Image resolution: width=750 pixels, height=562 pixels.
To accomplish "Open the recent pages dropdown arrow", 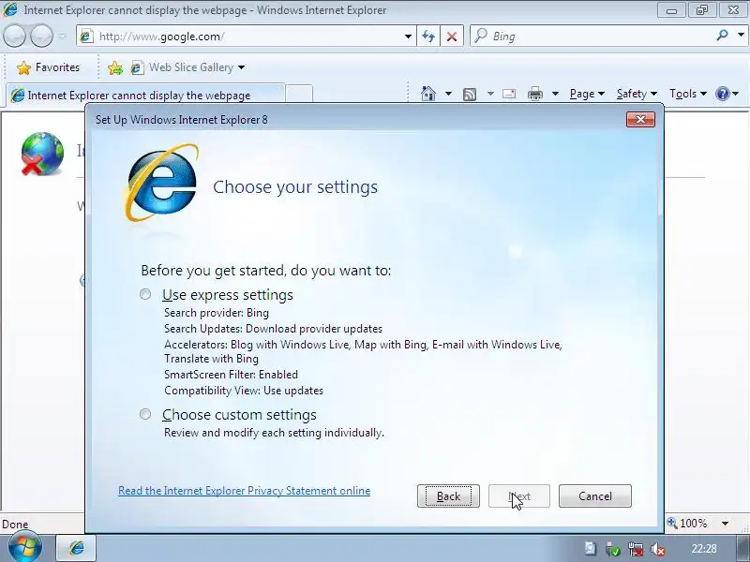I will (x=62, y=37).
